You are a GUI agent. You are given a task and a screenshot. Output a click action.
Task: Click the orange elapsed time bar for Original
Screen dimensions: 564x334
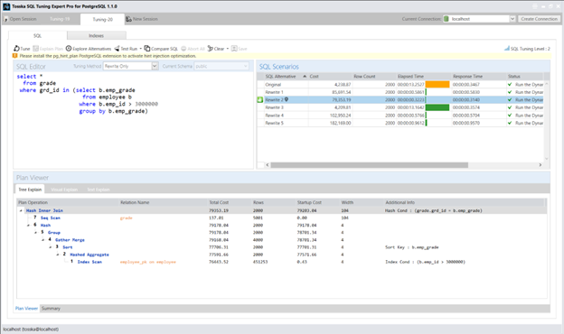(x=437, y=84)
